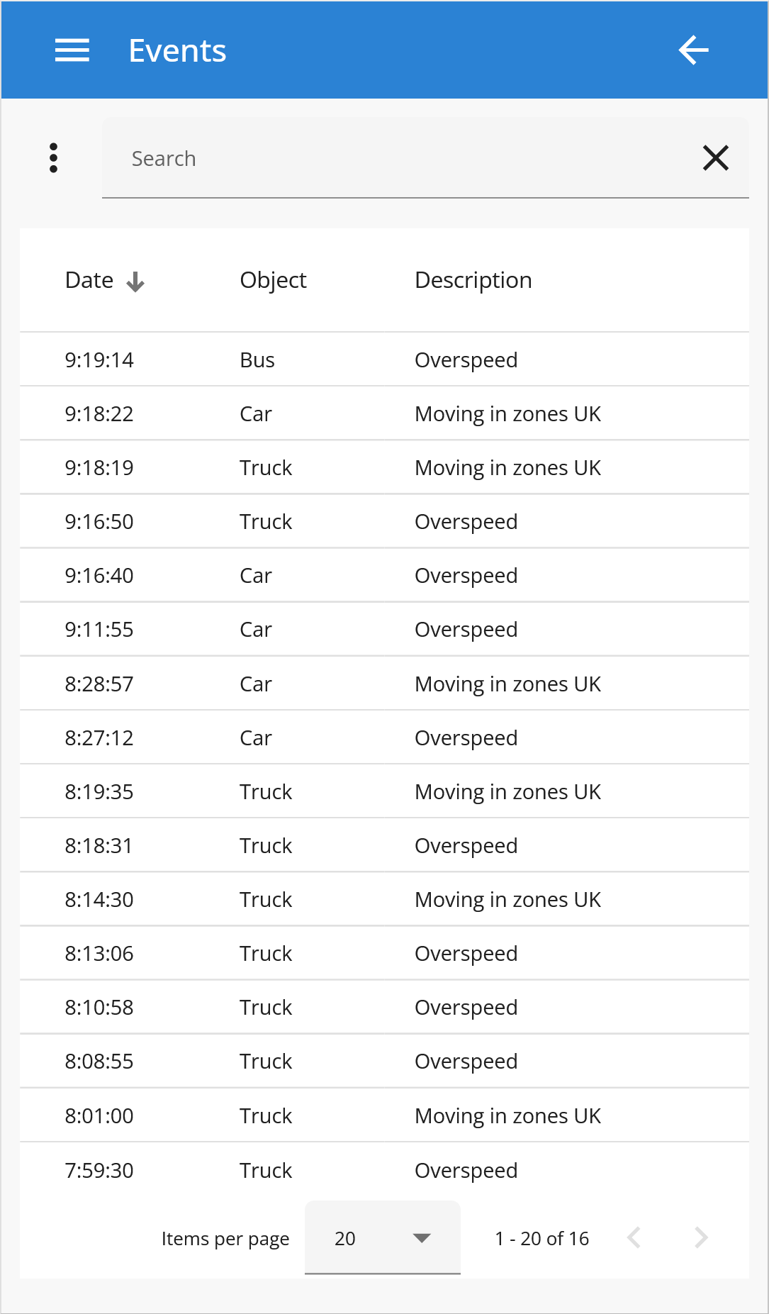Image resolution: width=769 pixels, height=1314 pixels.
Task: Sort by the Object column header
Action: [273, 280]
